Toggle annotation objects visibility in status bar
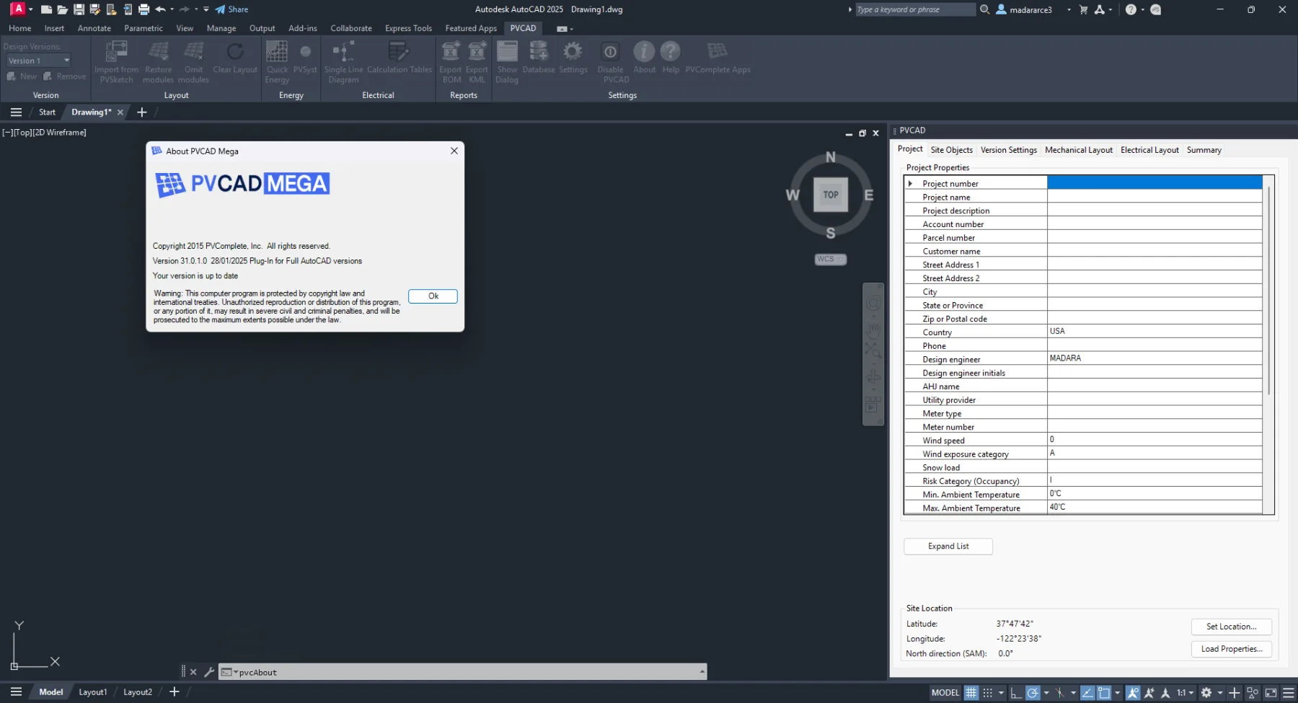 (x=1133, y=692)
